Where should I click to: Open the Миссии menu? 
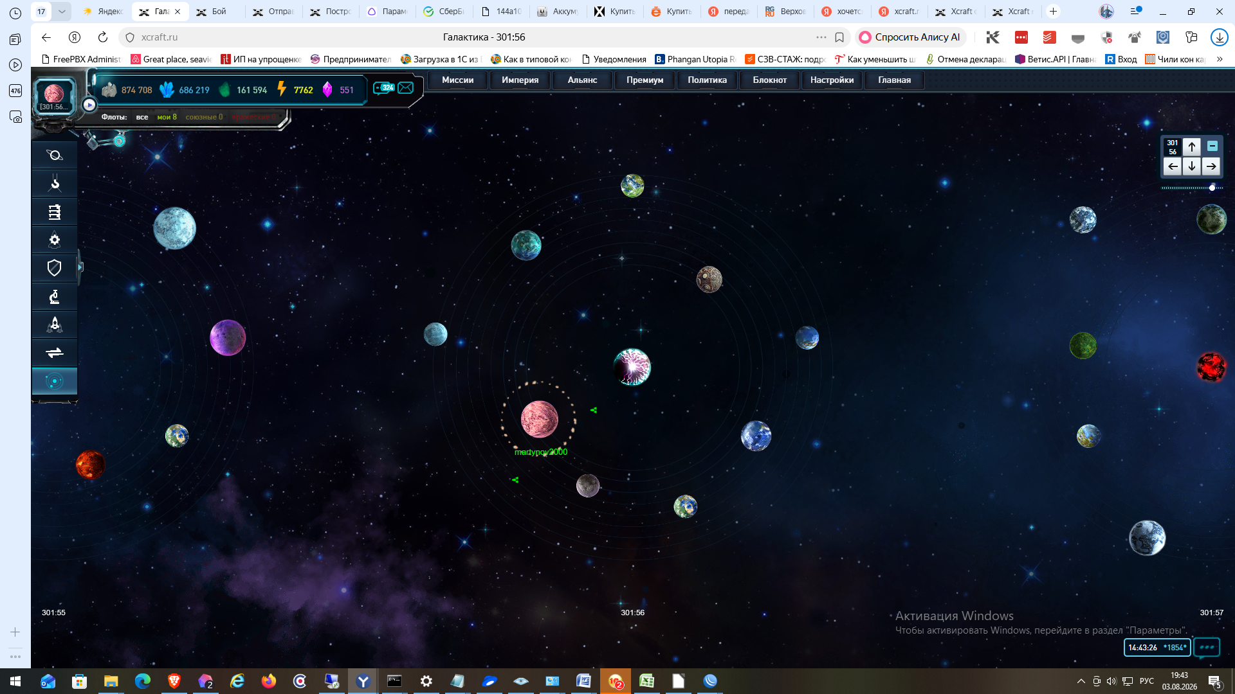[x=457, y=80]
